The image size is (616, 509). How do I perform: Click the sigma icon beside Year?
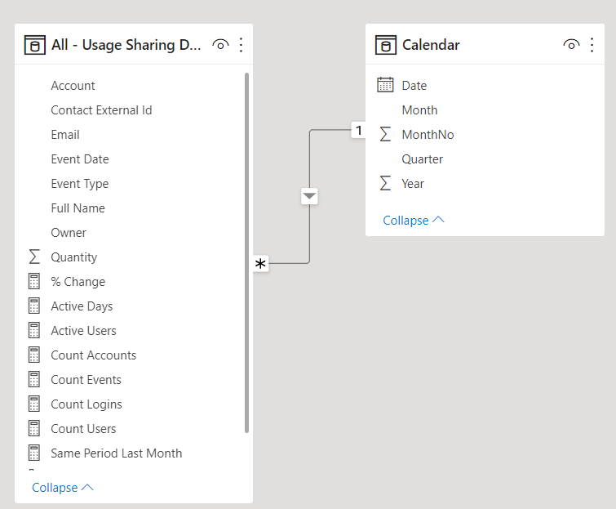[385, 183]
